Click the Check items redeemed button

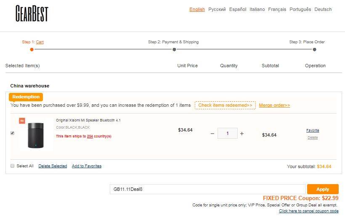(225, 105)
